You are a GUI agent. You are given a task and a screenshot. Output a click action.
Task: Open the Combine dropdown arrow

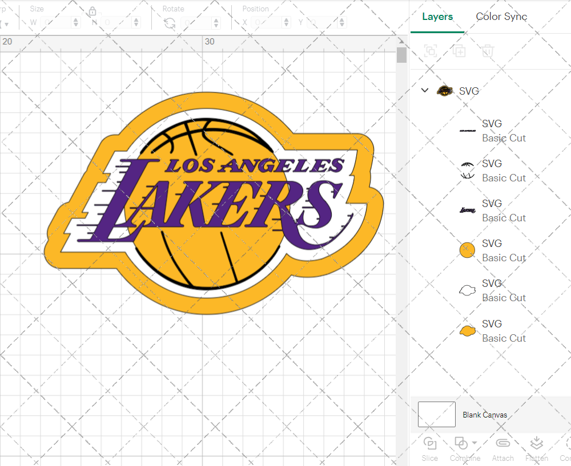tap(475, 443)
